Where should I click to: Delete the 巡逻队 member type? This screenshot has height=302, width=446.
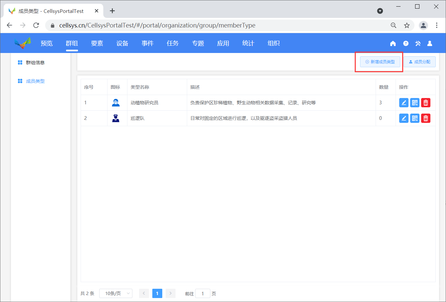pos(426,118)
